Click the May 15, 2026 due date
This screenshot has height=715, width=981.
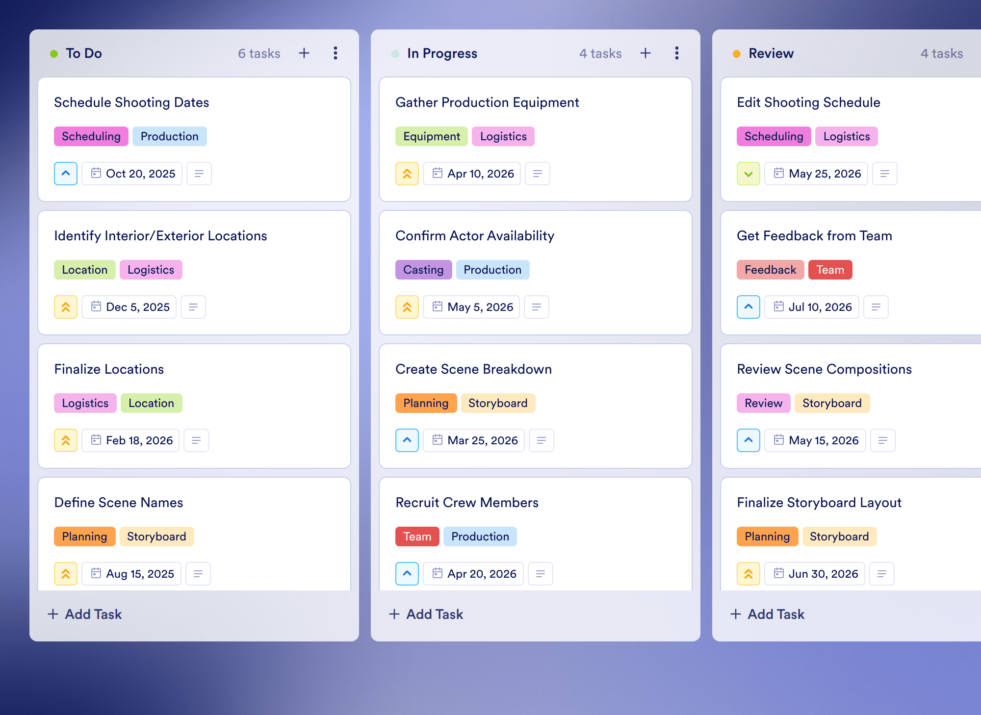tap(815, 440)
